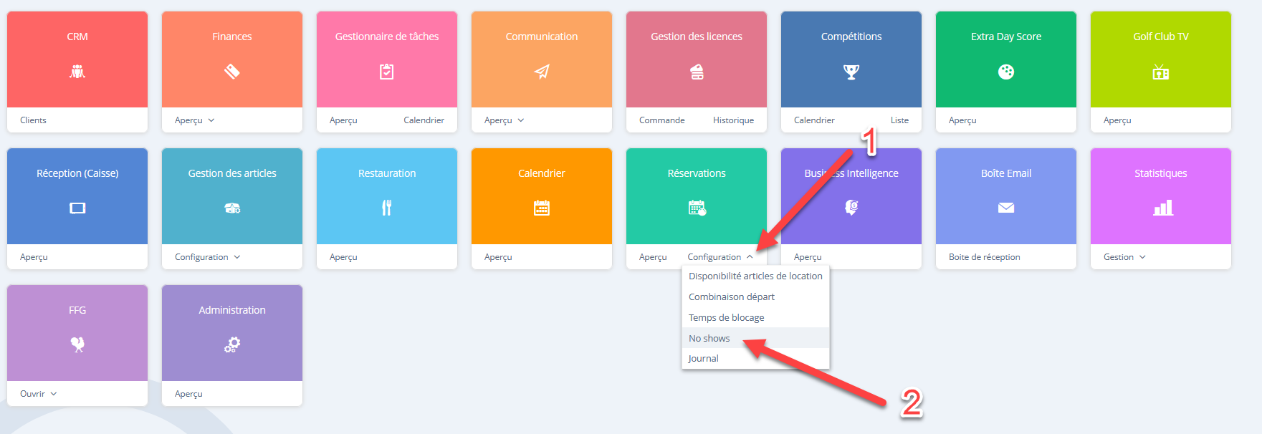Select the Gestion des licences card icon

(697, 72)
